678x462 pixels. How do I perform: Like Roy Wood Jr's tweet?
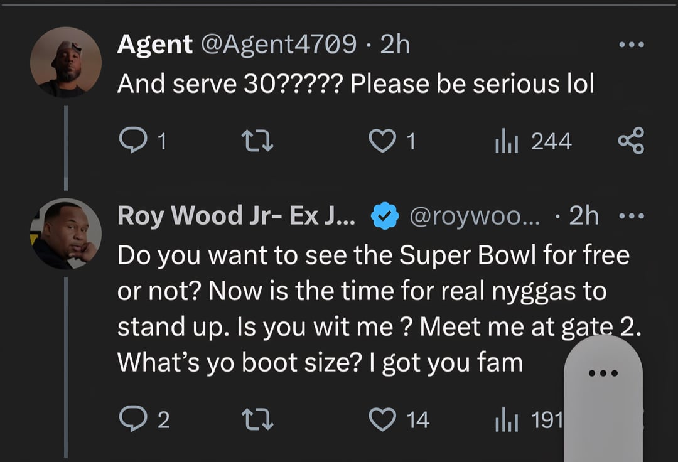[383, 419]
